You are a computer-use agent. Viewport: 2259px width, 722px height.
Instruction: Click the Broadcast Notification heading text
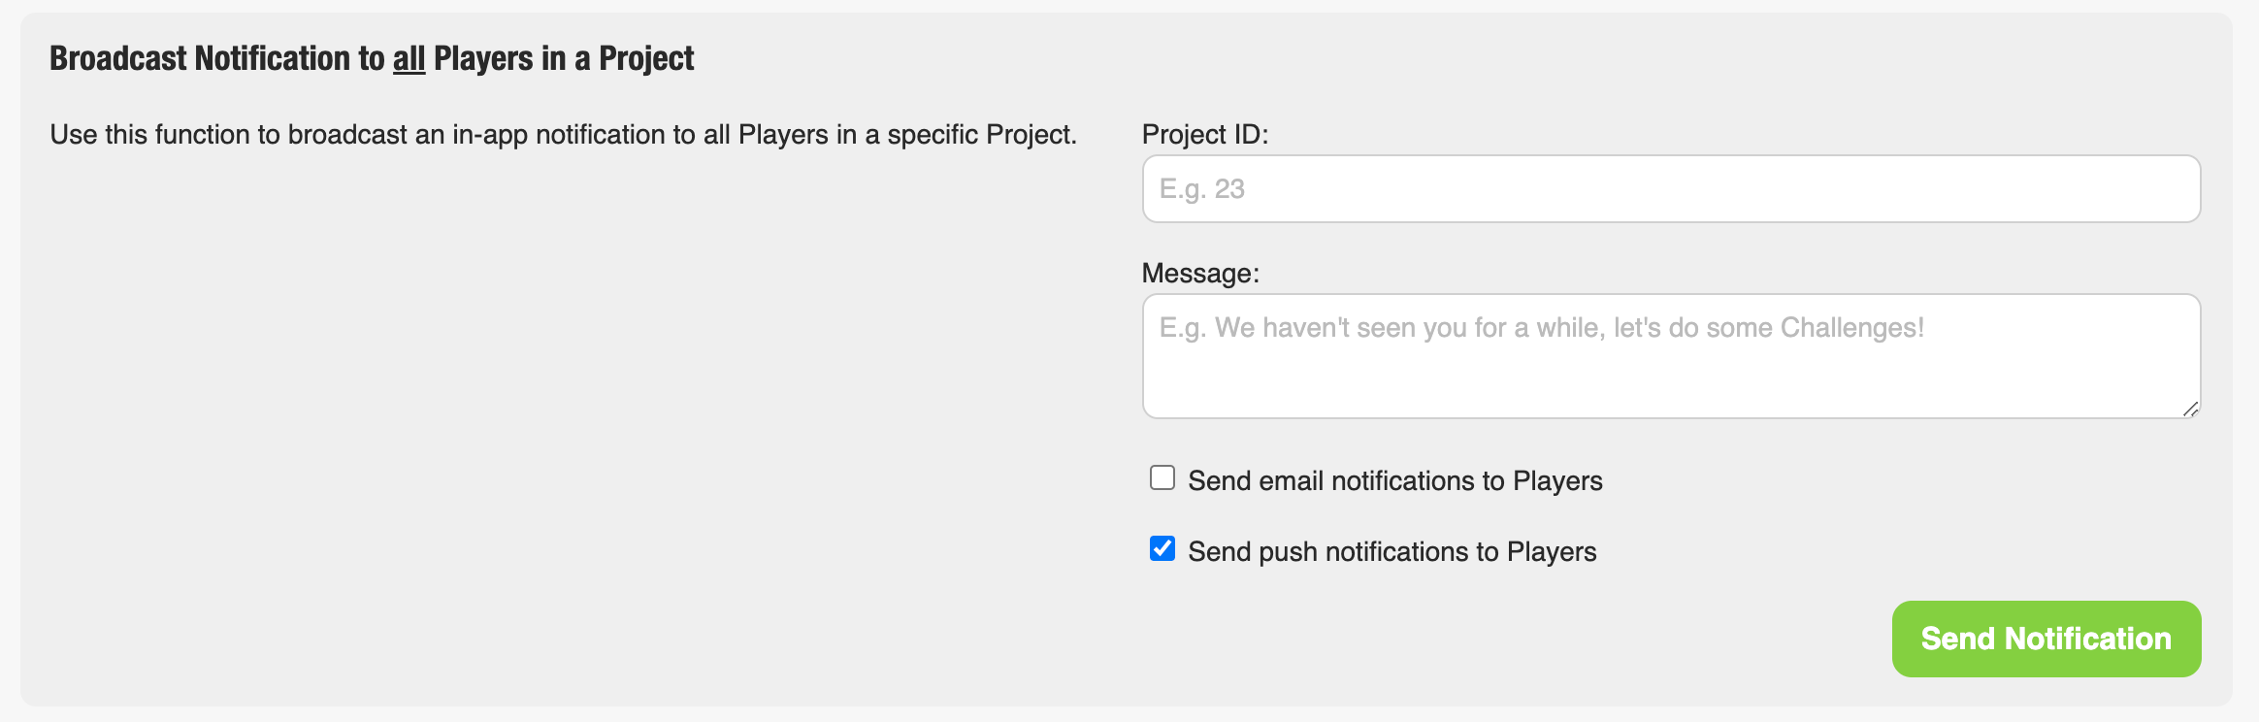pyautogui.click(x=372, y=58)
